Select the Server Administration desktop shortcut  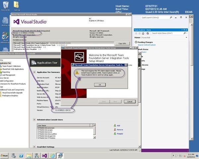(x=5, y=38)
